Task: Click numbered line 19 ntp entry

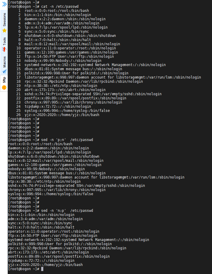Action: pos(57,86)
